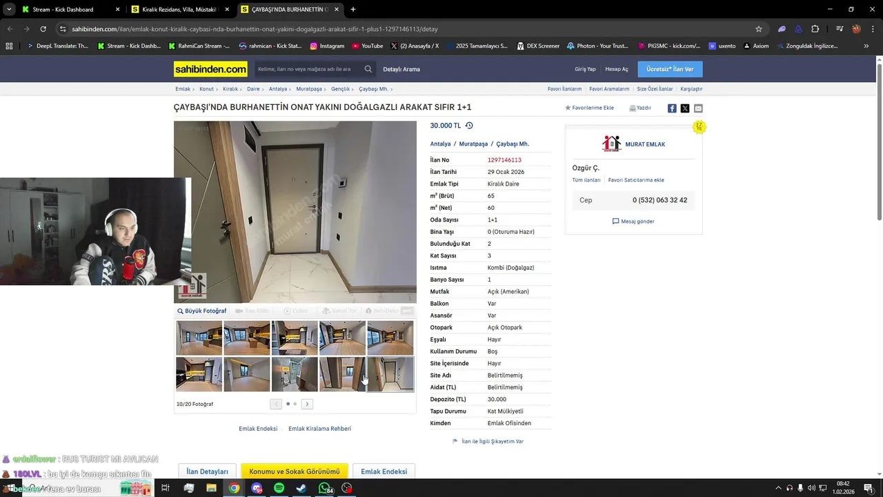Open the Emlak Endeksi tab button
Screen dimensions: 883x497
(x=384, y=471)
